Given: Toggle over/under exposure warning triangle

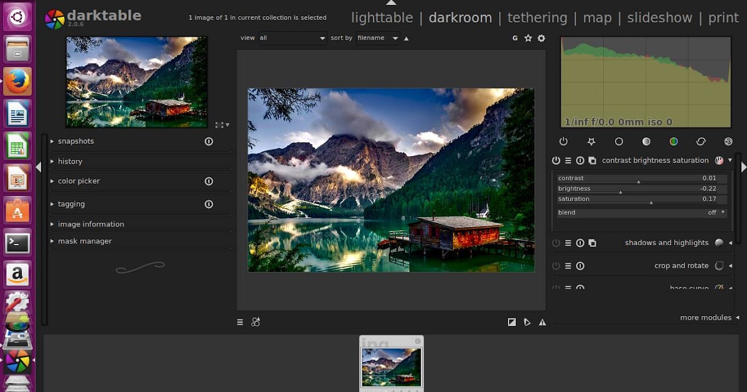Looking at the screenshot, I should click(x=542, y=322).
